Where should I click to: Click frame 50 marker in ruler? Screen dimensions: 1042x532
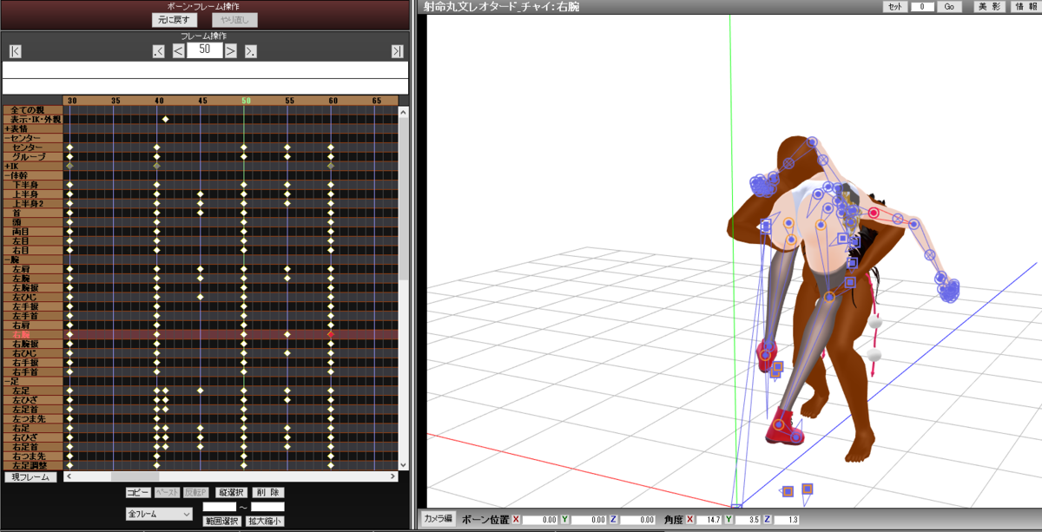pos(246,101)
